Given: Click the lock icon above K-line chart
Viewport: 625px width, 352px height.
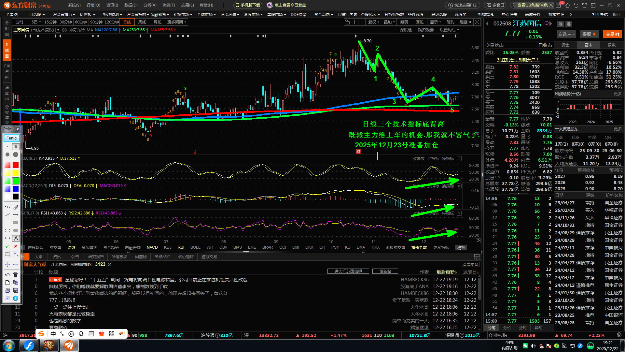Looking at the screenshot, I should pos(347,22).
